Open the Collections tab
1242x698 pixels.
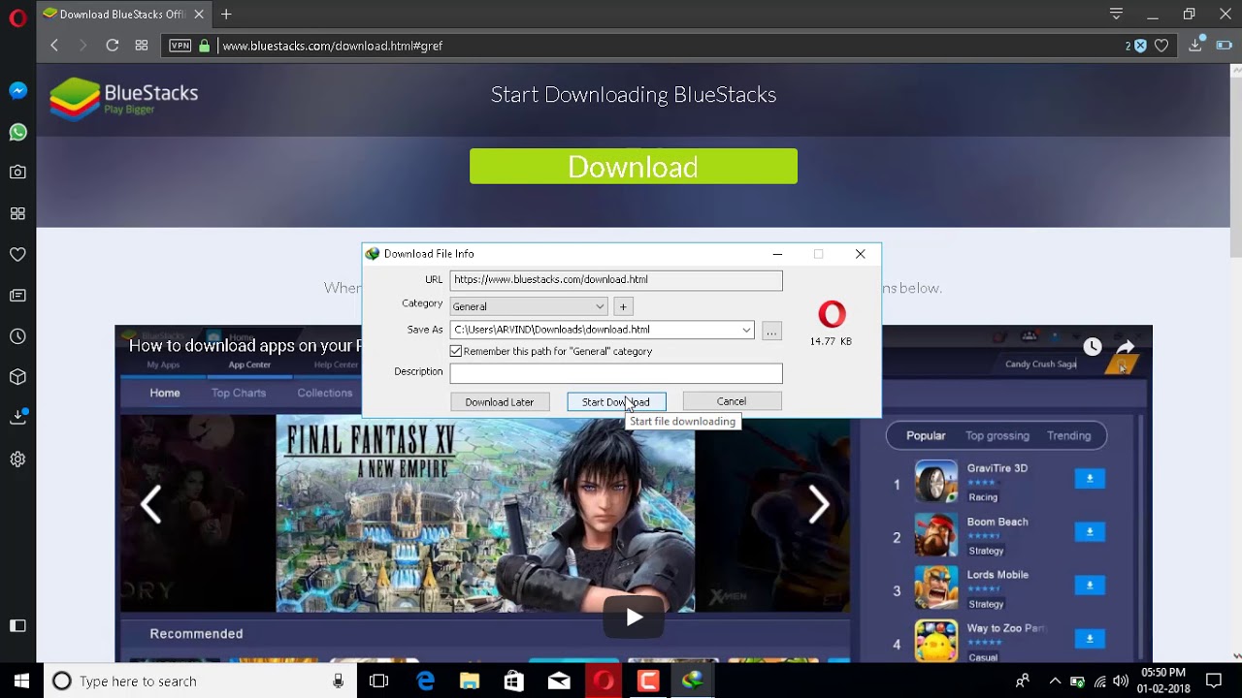325,393
